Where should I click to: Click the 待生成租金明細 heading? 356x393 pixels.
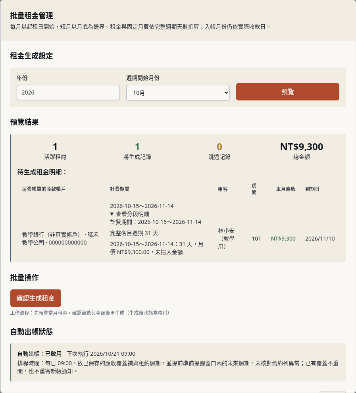[x=42, y=172]
